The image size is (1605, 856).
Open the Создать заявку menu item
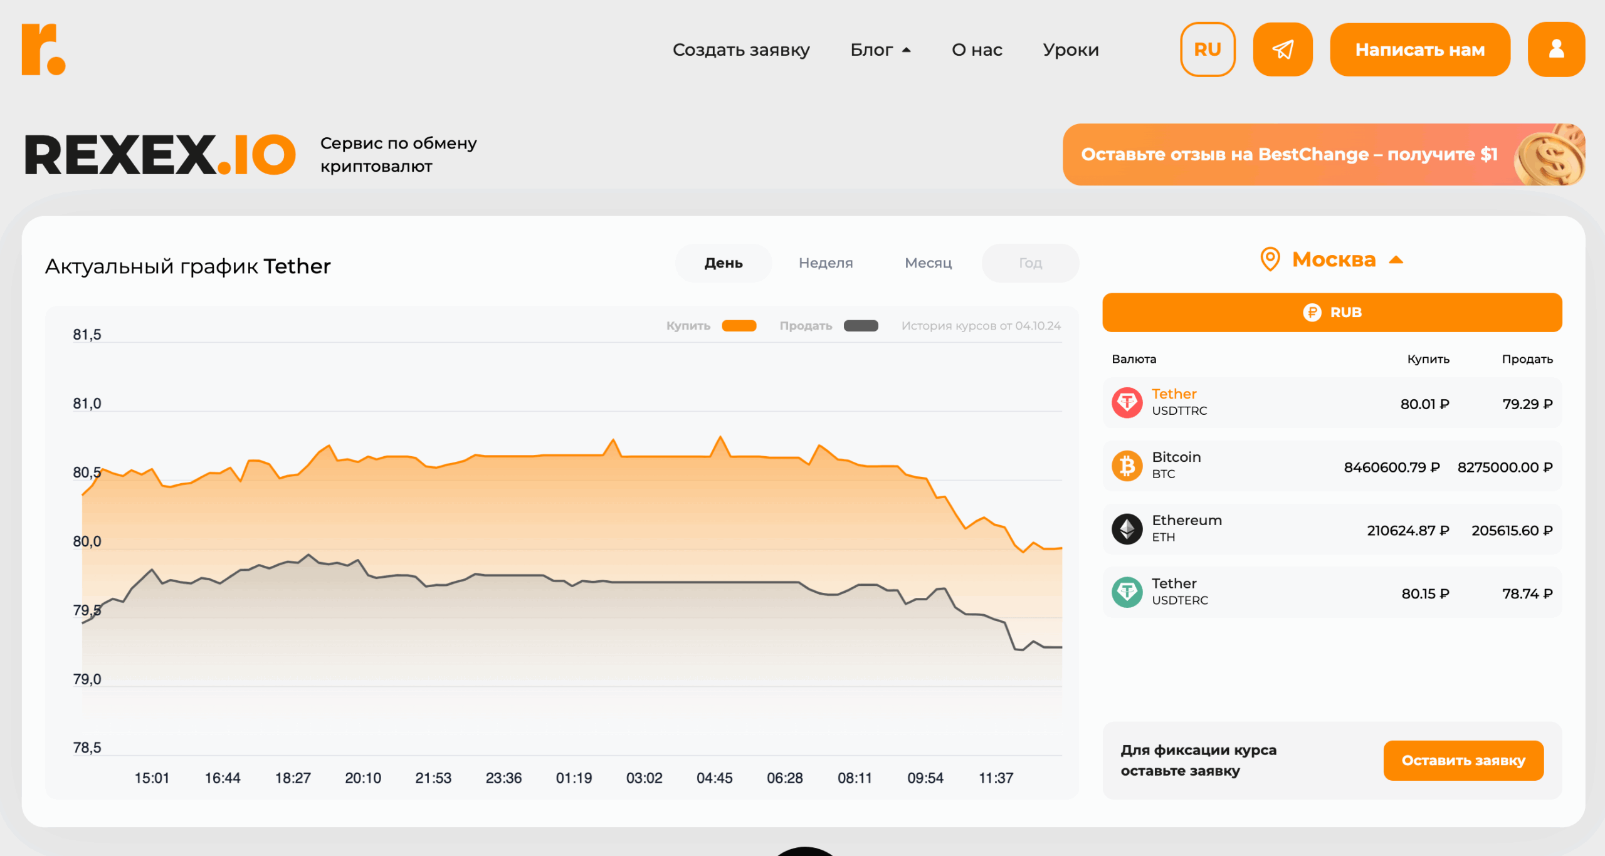click(741, 50)
